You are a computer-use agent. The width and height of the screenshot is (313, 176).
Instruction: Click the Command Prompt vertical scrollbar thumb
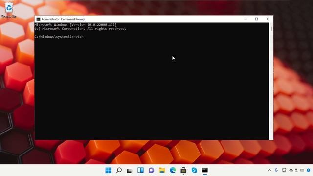[271, 29]
